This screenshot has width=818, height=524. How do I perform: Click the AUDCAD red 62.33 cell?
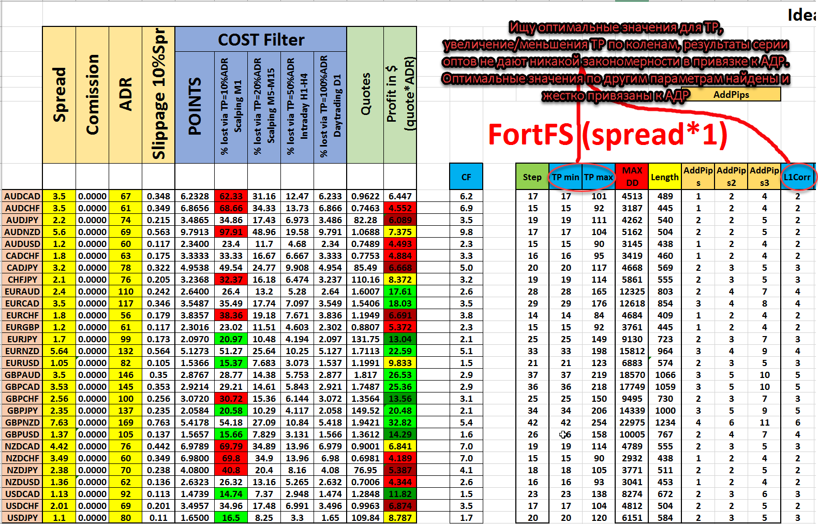click(231, 196)
